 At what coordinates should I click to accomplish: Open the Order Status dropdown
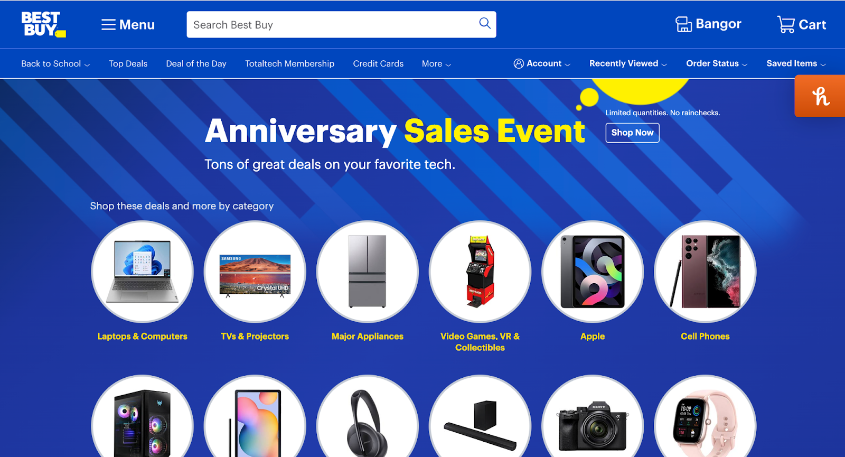(717, 63)
